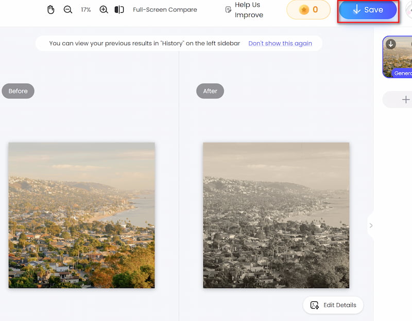Click the zoom in magnifier icon
The width and height of the screenshot is (412, 321).
coord(104,10)
